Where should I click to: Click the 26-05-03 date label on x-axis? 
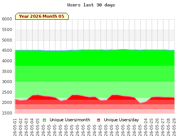click(x=26, y=127)
